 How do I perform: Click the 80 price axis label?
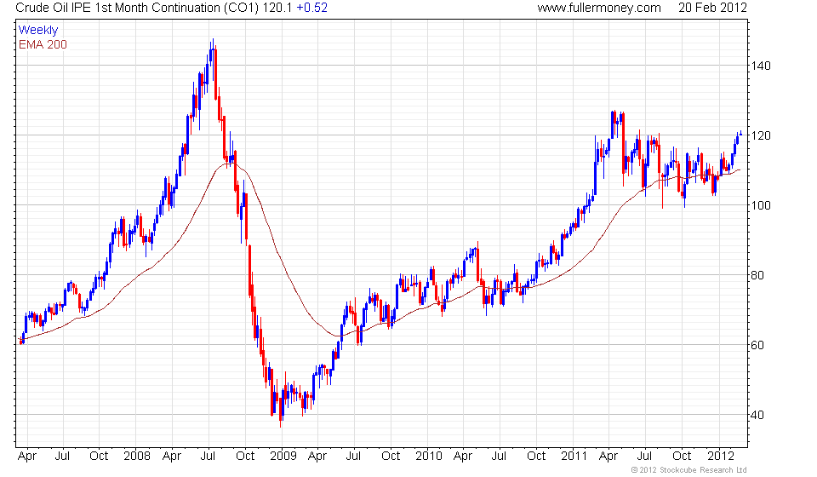click(757, 275)
